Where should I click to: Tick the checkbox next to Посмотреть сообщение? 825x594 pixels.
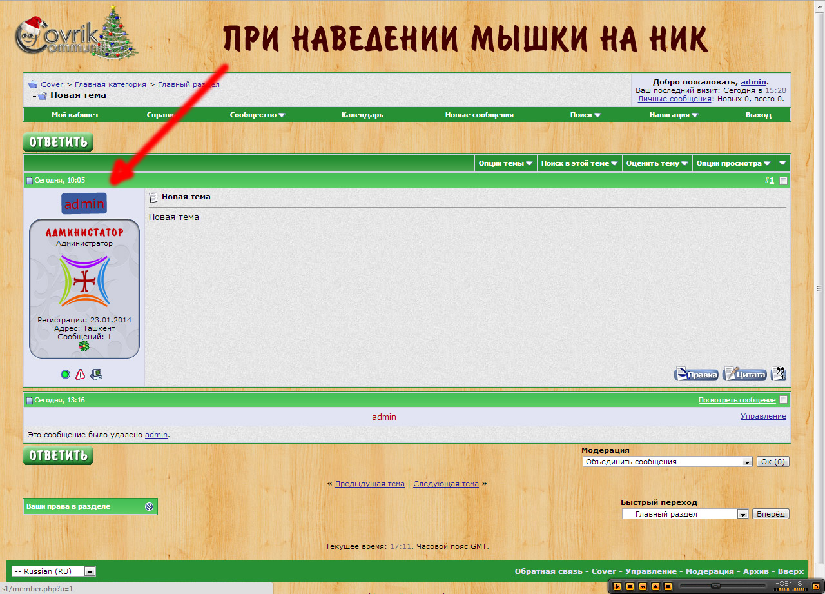[x=783, y=400]
